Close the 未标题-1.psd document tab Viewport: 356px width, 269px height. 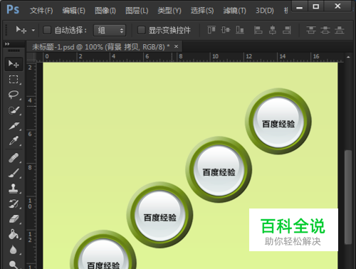click(176, 46)
